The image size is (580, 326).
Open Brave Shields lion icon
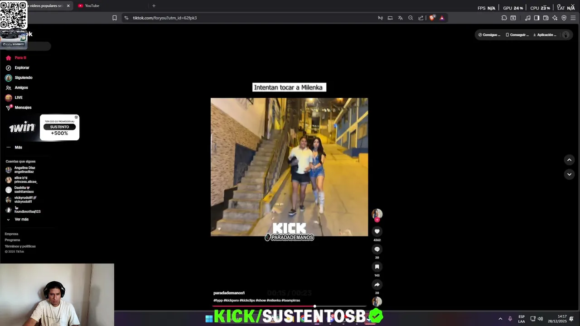[x=432, y=18]
